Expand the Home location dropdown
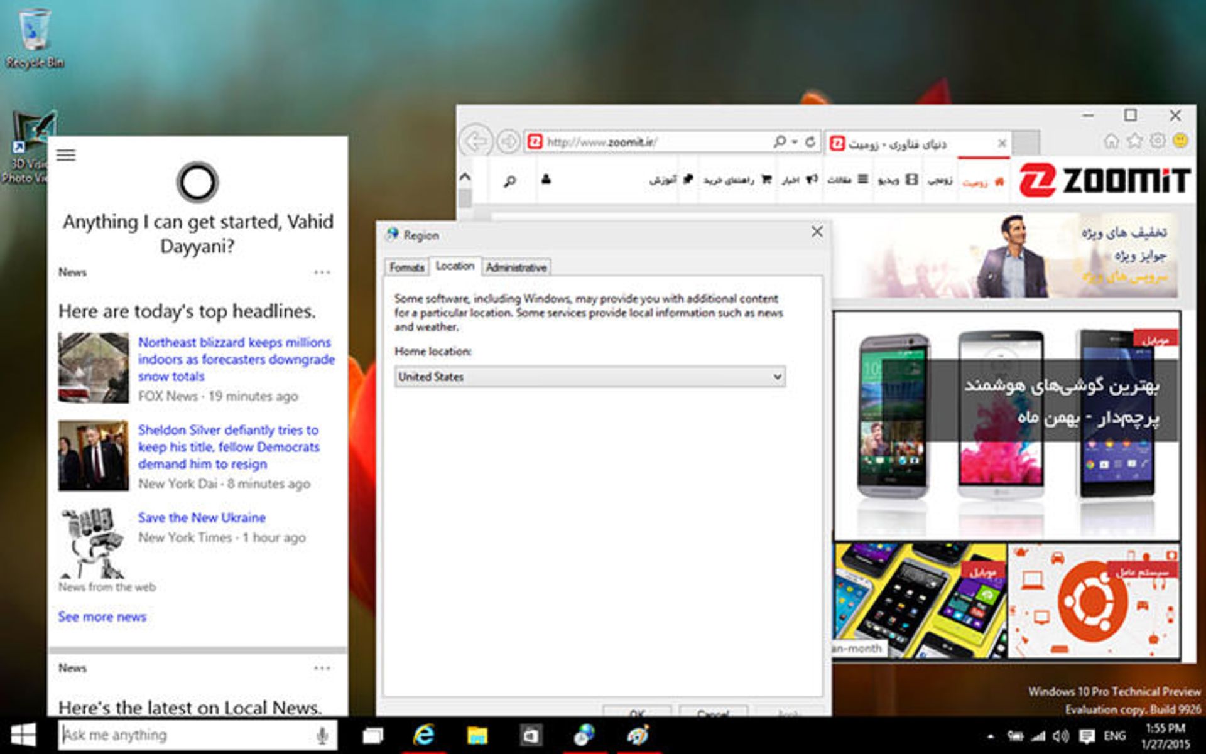The height and width of the screenshot is (754, 1206). point(777,377)
